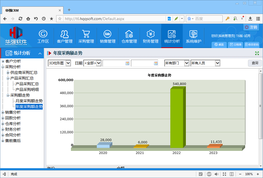Click the 修改密码 button
Viewport: 263px width, 178px height.
252,44
